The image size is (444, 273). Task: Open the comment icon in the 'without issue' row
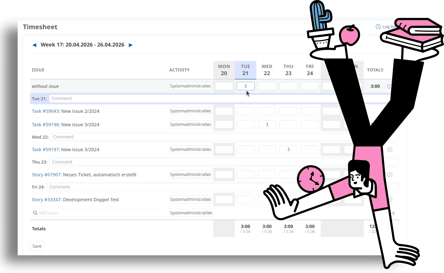389,87
